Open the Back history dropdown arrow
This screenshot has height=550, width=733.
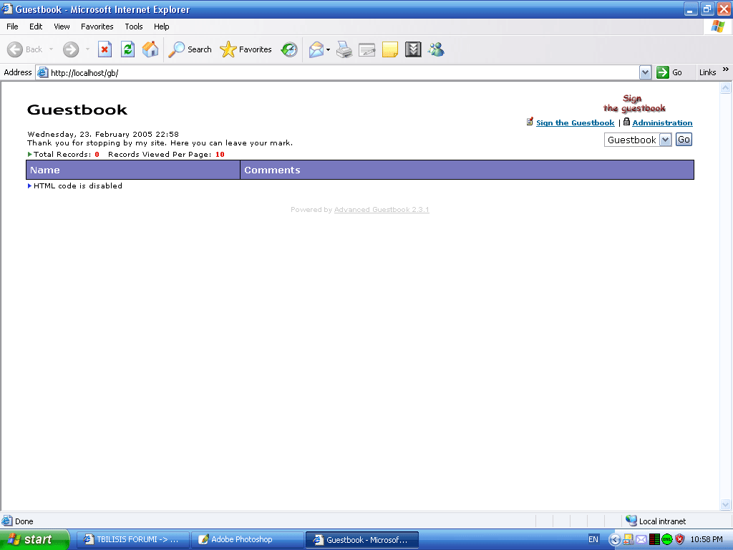coord(51,49)
